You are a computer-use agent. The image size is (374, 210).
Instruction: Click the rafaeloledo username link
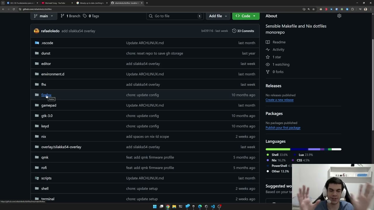coord(50,31)
